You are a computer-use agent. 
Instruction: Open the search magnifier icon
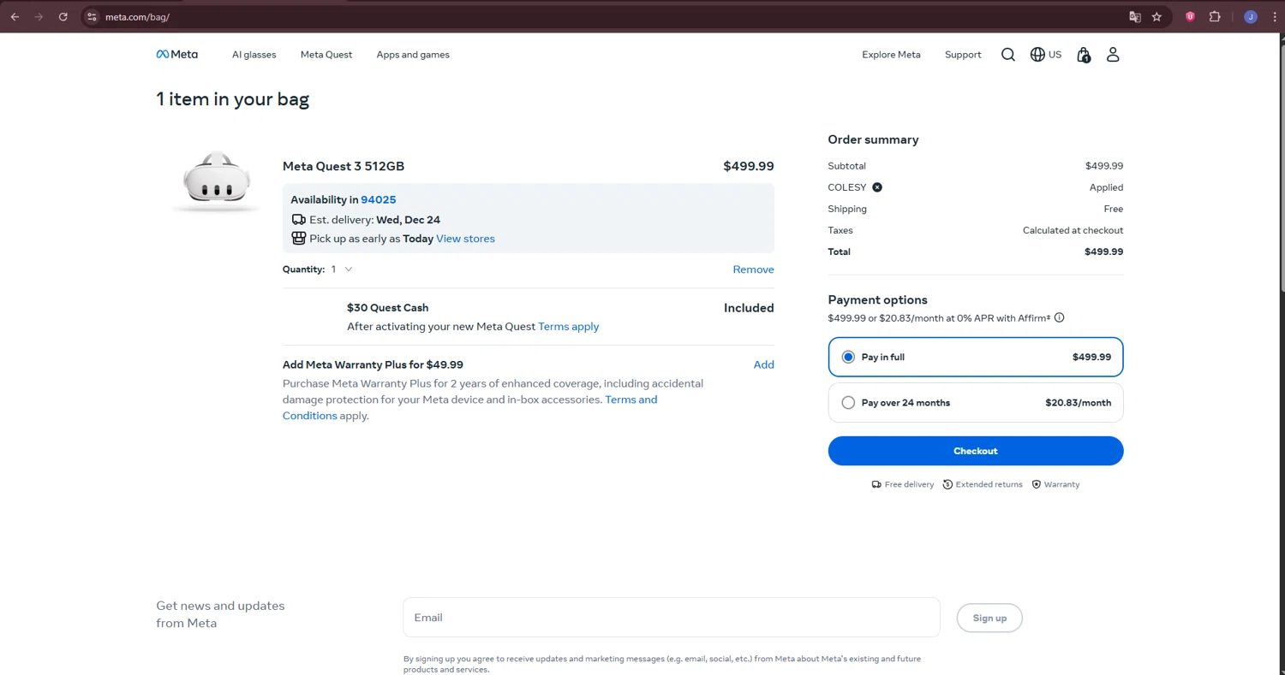(x=1008, y=55)
